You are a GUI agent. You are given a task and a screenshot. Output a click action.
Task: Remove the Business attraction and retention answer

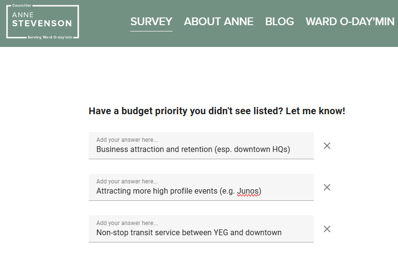[327, 146]
